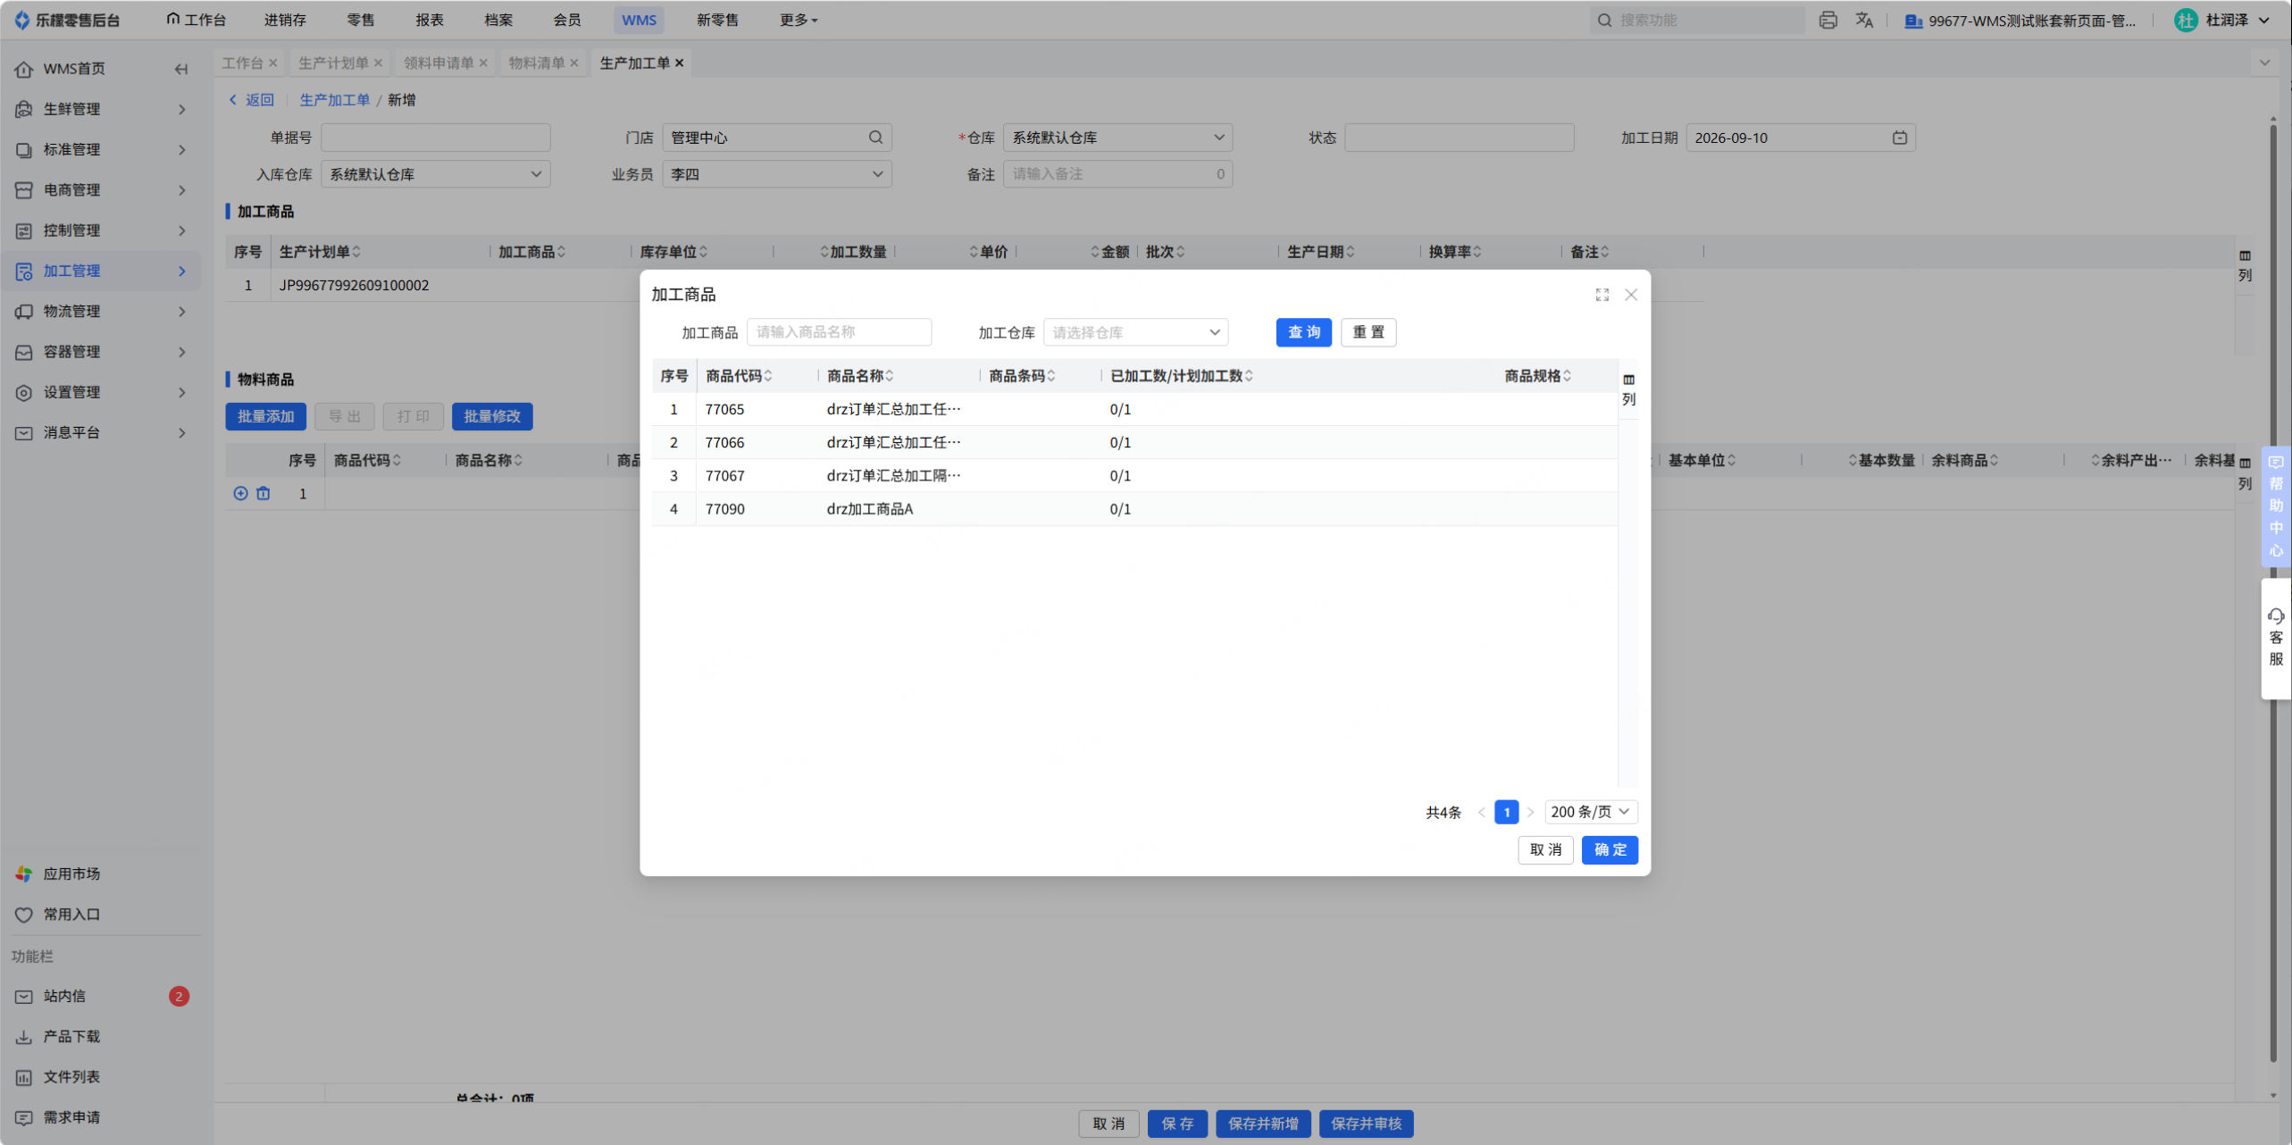
Task: Expand 物流管理 in the sidebar
Action: tap(101, 311)
